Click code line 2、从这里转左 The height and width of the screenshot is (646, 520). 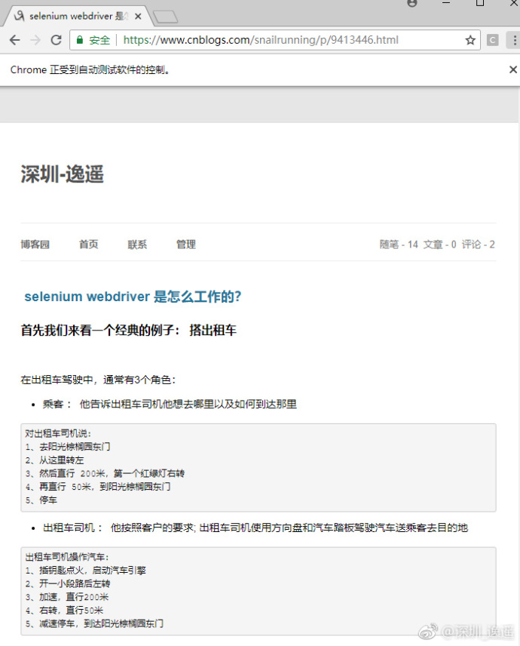54,460
